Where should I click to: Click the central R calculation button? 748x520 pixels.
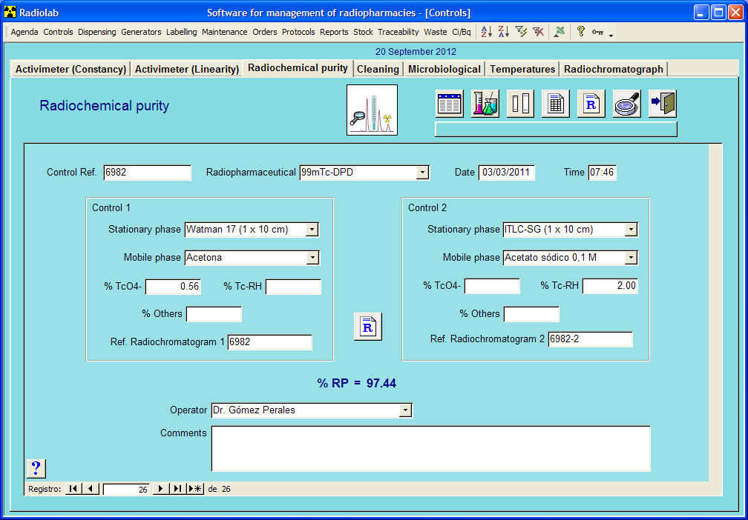(x=367, y=326)
